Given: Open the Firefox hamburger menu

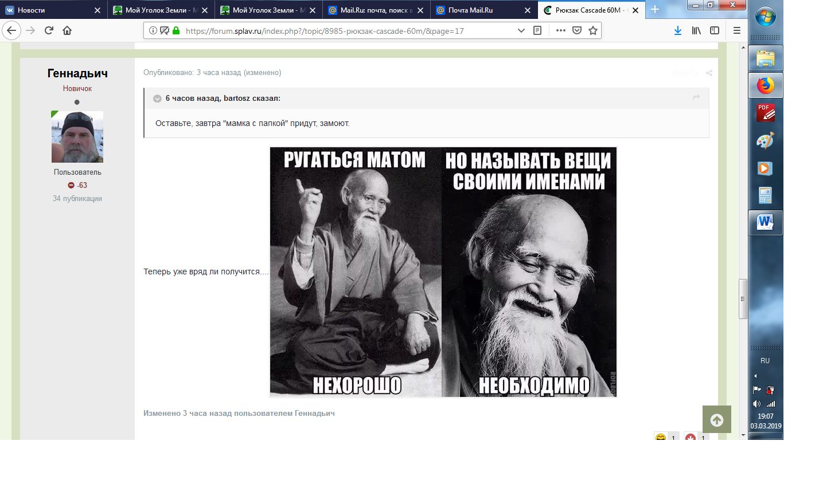Looking at the screenshot, I should pos(737,30).
